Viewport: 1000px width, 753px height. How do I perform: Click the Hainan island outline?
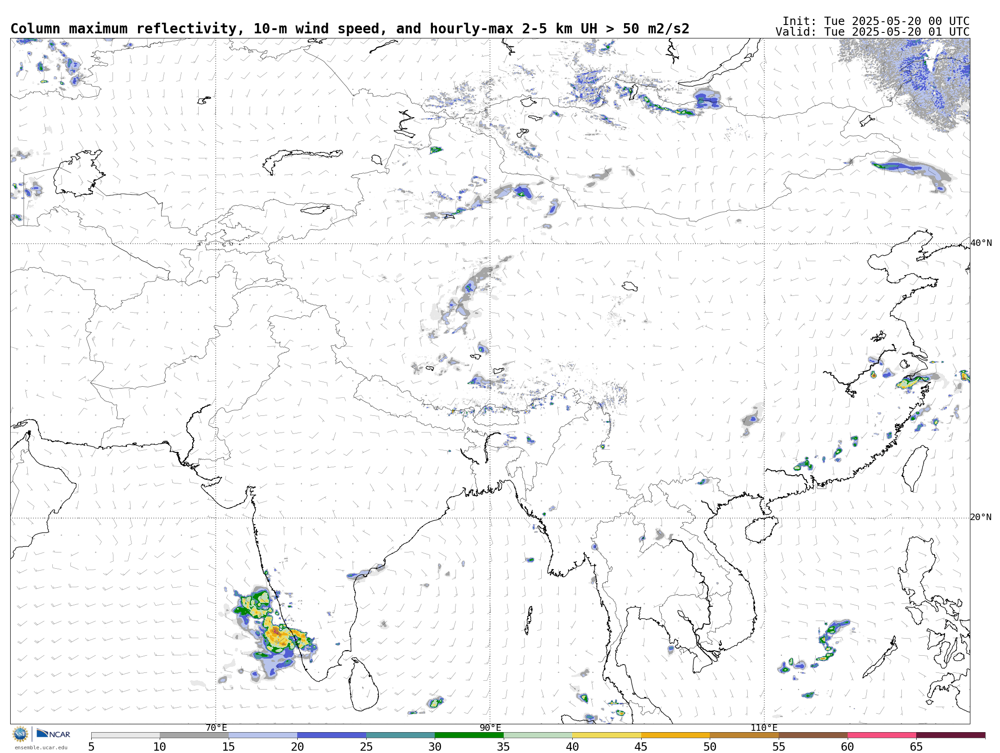click(x=762, y=529)
